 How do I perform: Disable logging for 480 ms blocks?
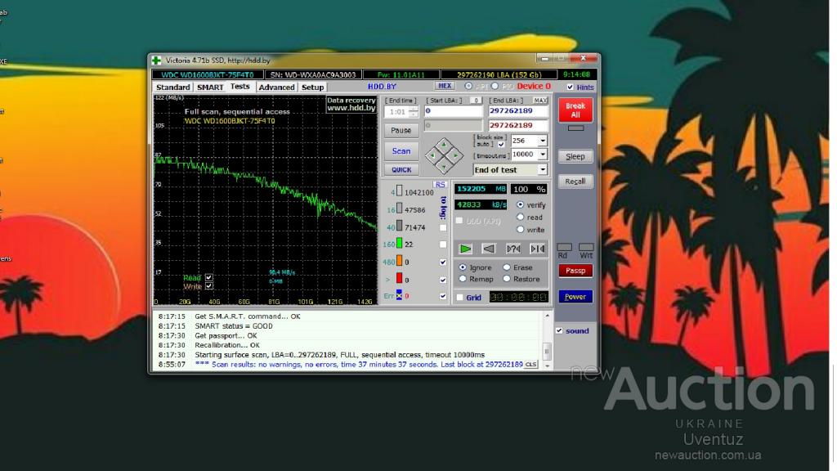tap(443, 262)
